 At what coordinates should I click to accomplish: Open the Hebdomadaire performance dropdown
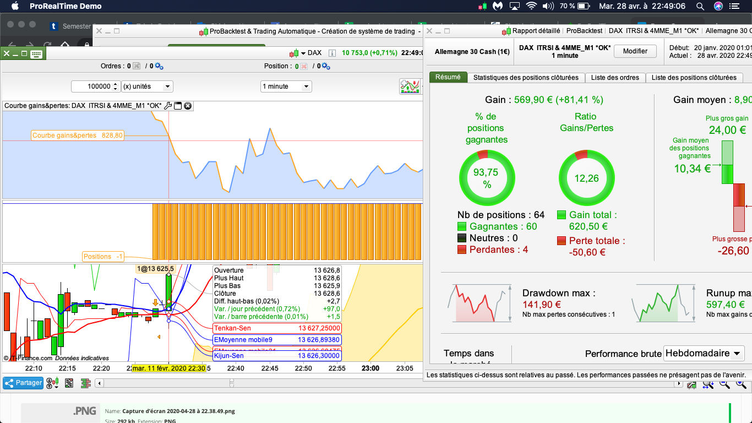tap(704, 353)
